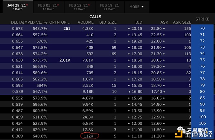Viewport: 215px width, 140px height.
Task: Click the ask diamond icon for strike 75
Action: [x=164, y=60]
